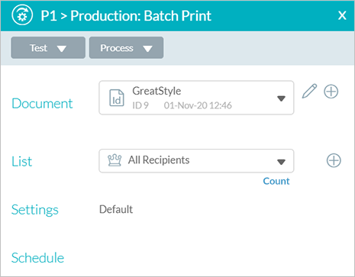The width and height of the screenshot is (355, 277).
Task: Click the crown icon beside All Recipients
Action: click(115, 160)
